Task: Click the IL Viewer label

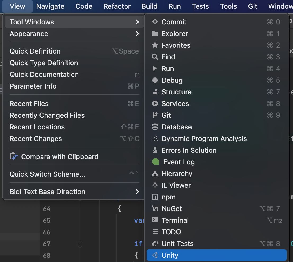Action: click(176, 185)
